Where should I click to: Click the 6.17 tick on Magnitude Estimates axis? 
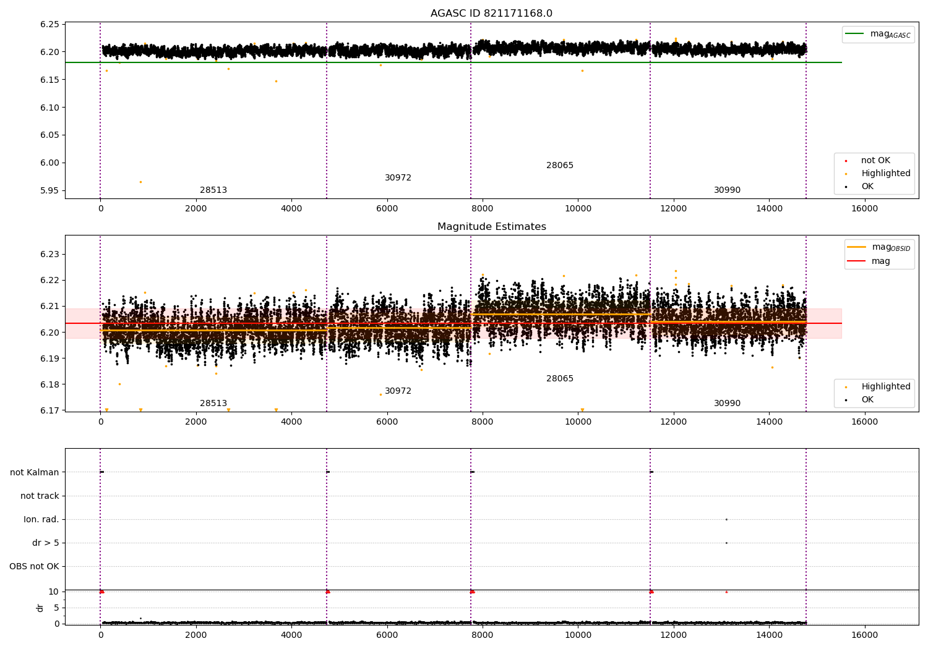[49, 411]
